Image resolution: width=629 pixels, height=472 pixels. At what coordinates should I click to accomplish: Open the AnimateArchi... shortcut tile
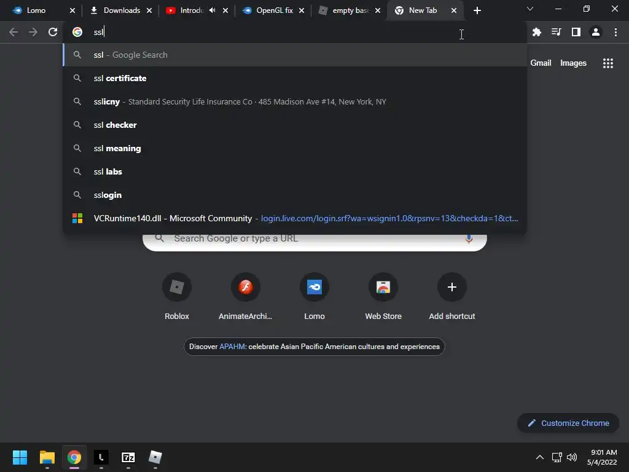tap(246, 297)
